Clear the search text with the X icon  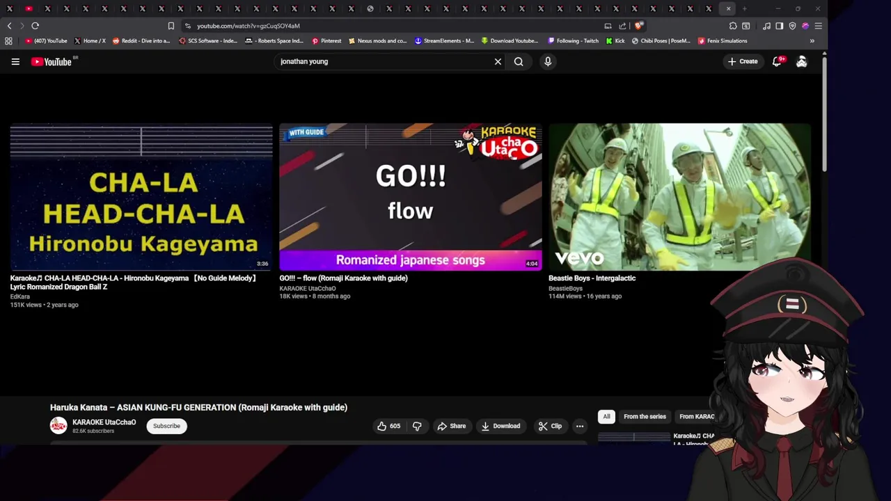click(x=498, y=61)
